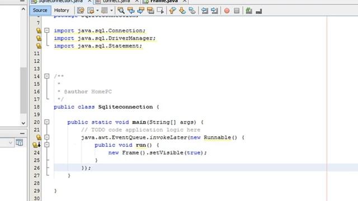Click the Shift Line Left icon
This screenshot has width=358, height=201.
(x=205, y=11)
